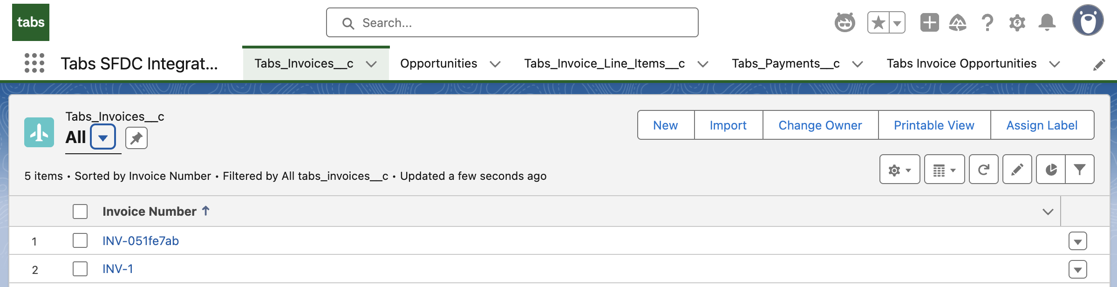Open the Trailhead guidance icon
This screenshot has height=287, width=1117.
coord(958,22)
